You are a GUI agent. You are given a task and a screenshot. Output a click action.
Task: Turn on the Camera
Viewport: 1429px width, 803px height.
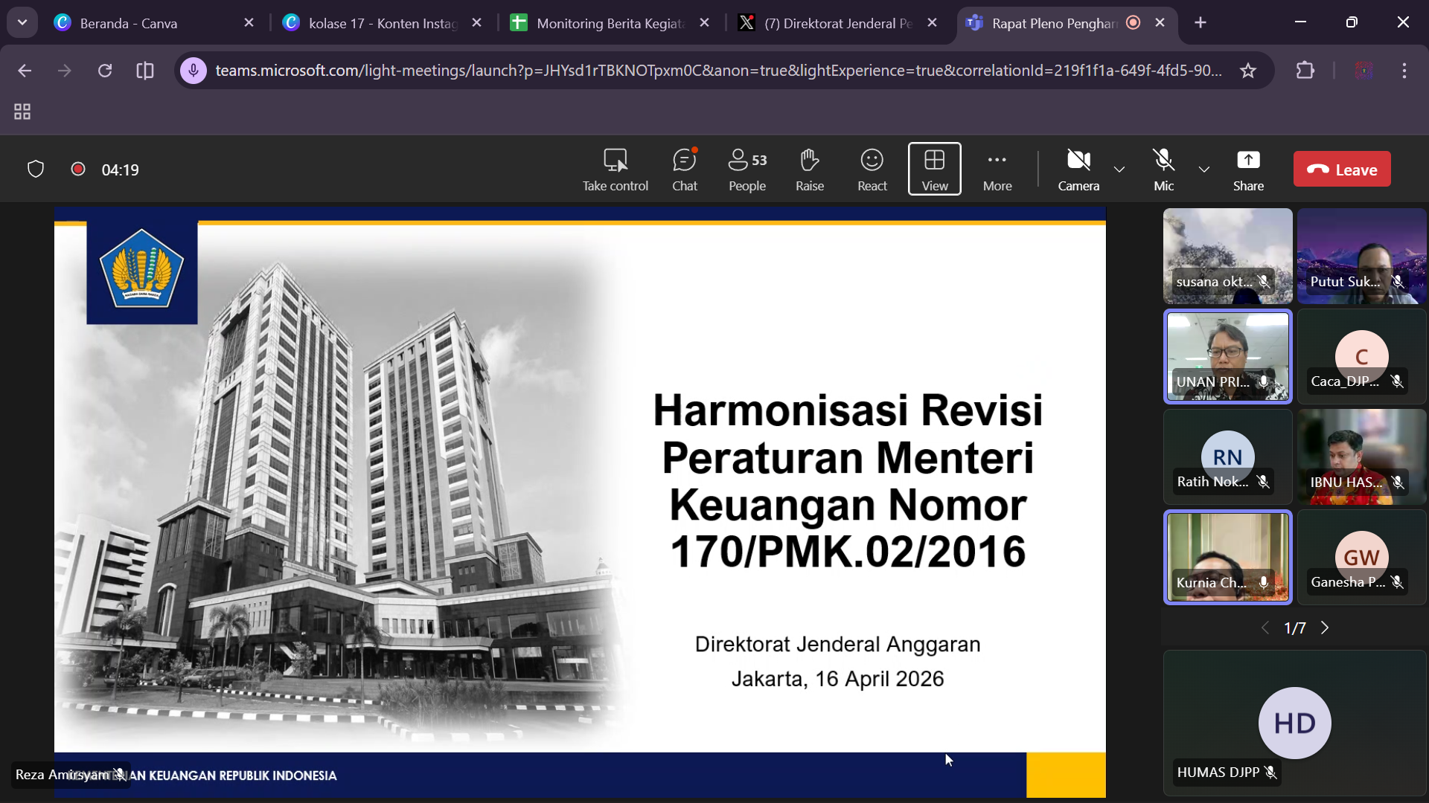coord(1078,170)
